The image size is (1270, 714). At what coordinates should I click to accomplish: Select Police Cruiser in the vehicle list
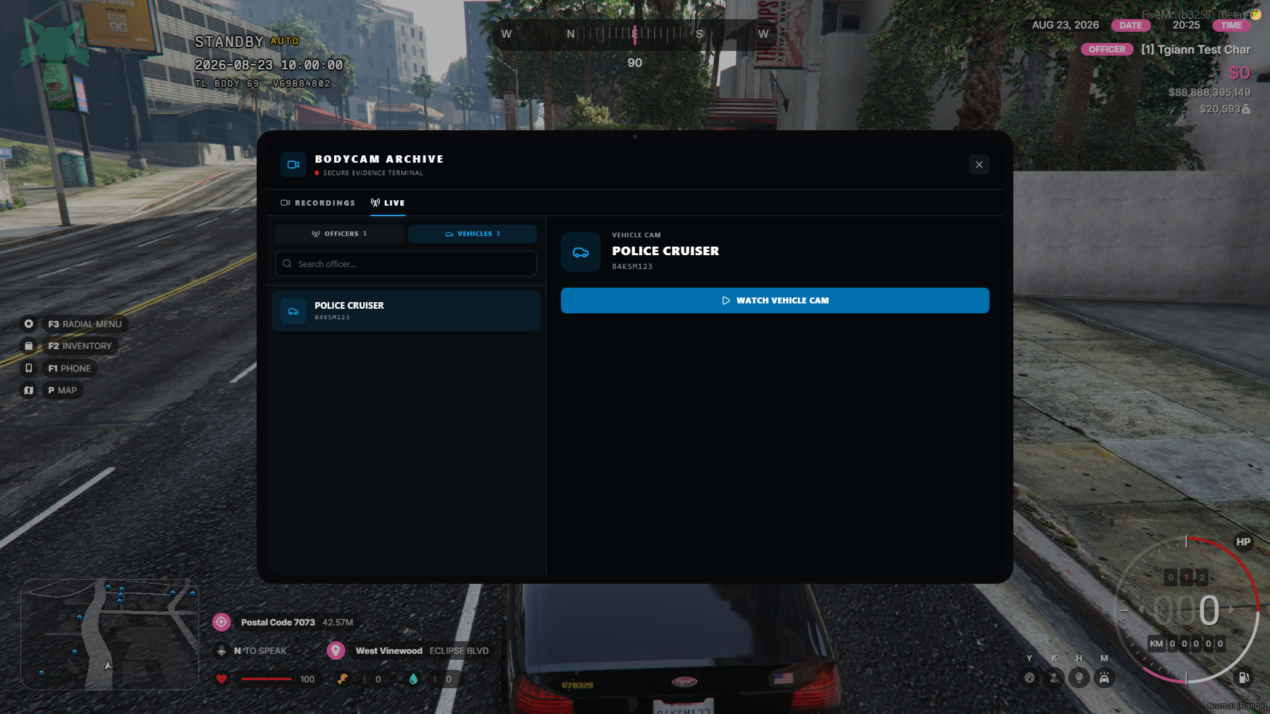coord(405,311)
